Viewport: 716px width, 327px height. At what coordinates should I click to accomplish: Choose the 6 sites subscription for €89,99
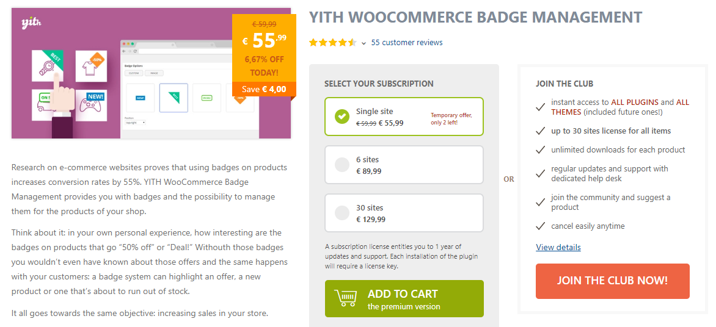404,165
